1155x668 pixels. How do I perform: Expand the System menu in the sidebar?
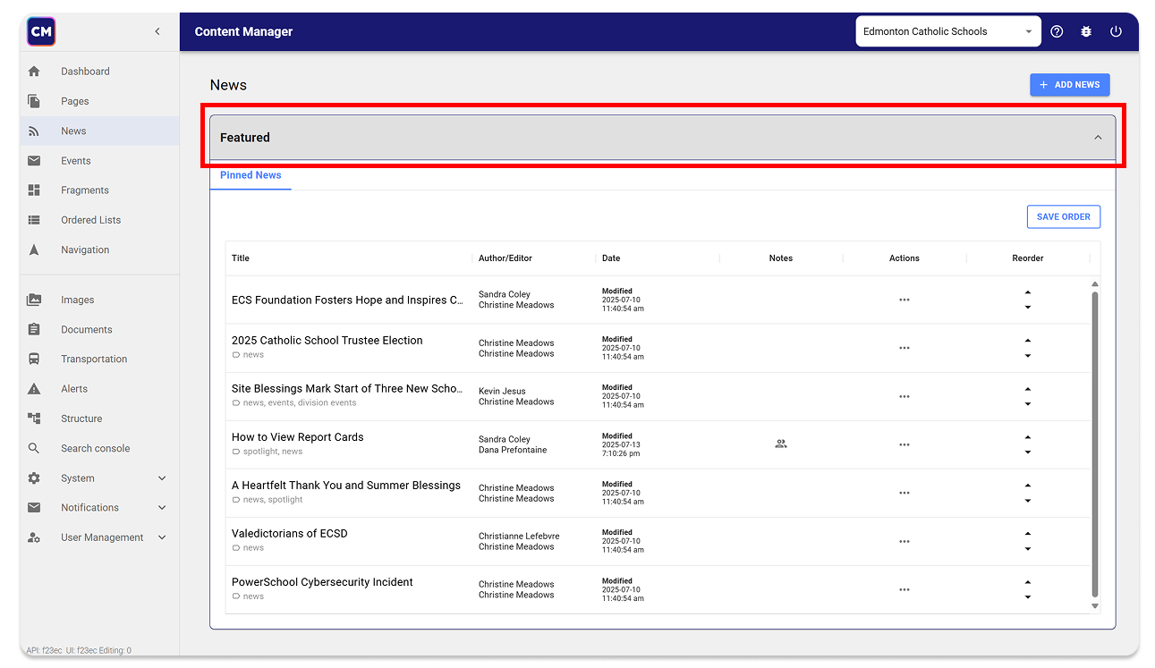tap(162, 478)
